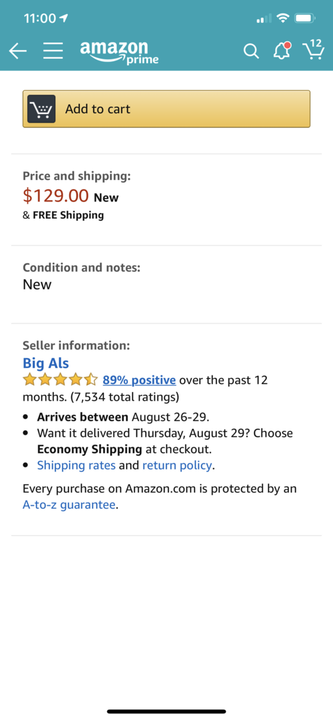Open the search magnifier icon
The width and height of the screenshot is (333, 720).
coord(251,51)
